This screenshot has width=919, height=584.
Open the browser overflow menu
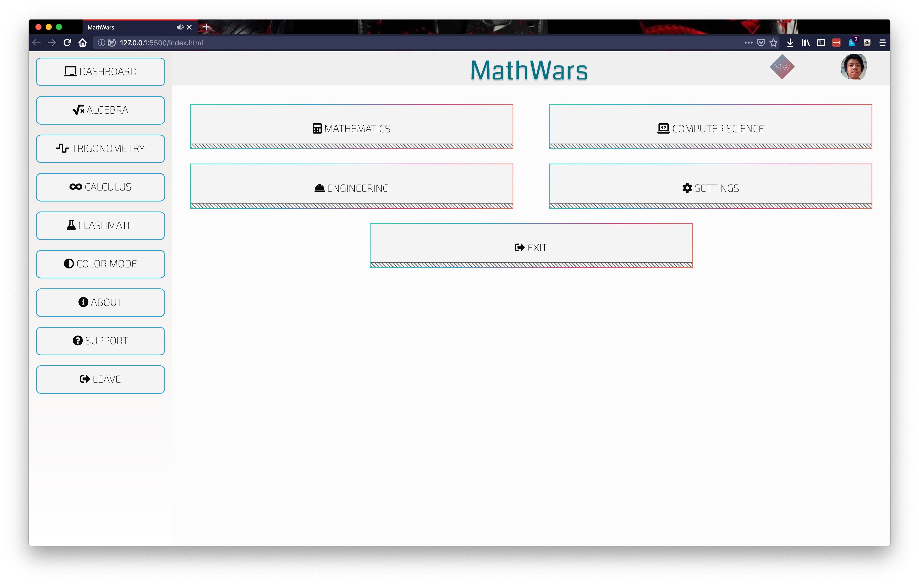(883, 42)
